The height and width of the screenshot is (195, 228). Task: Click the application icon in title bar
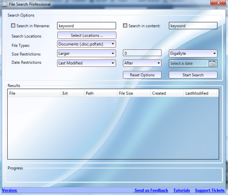tap(5, 4)
